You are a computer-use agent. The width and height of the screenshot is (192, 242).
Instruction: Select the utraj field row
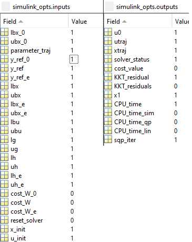[147, 42]
